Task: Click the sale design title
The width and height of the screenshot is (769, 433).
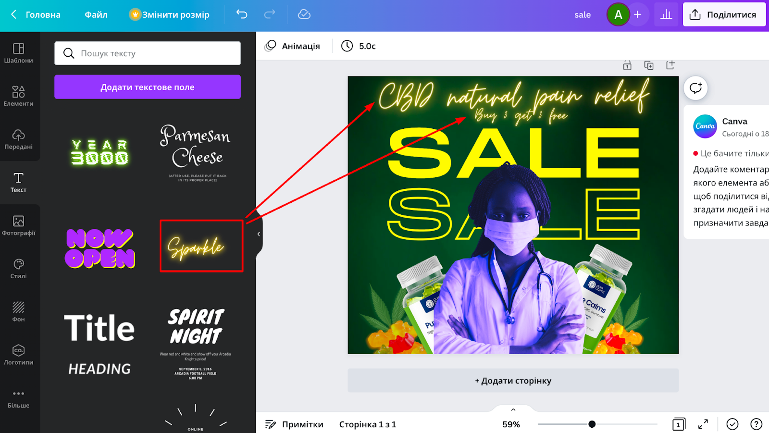Action: pos(583,15)
